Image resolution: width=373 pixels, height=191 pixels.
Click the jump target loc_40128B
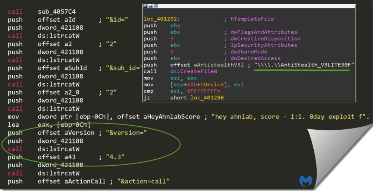[207, 98]
